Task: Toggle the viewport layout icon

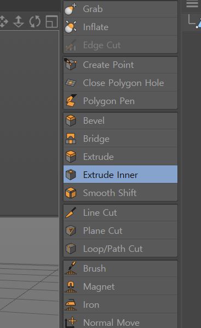Action: tap(51, 21)
